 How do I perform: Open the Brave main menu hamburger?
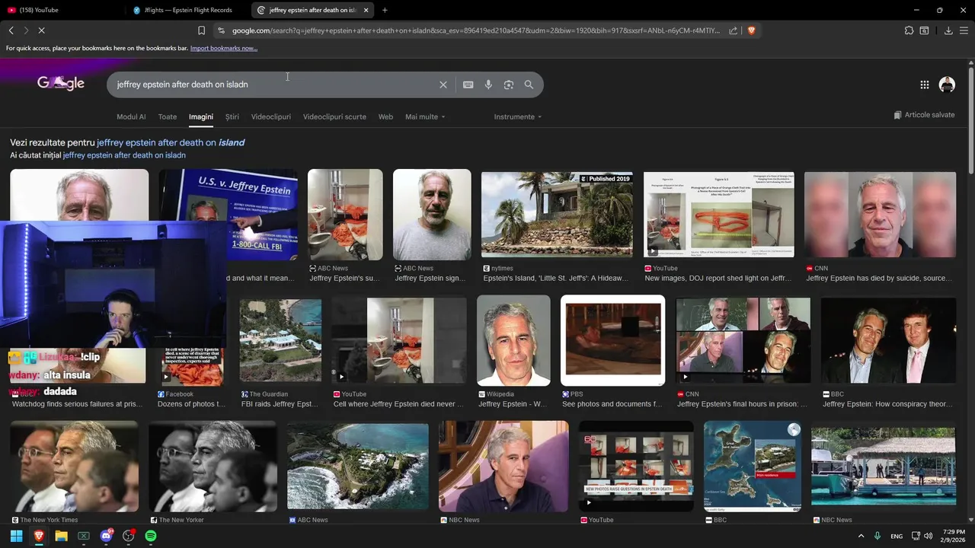(964, 30)
